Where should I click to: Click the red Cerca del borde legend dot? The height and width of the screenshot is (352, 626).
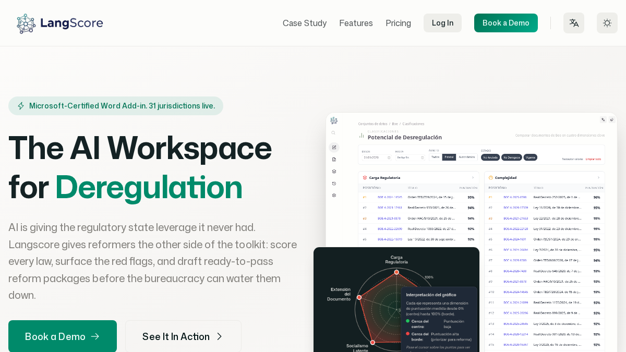point(407,334)
